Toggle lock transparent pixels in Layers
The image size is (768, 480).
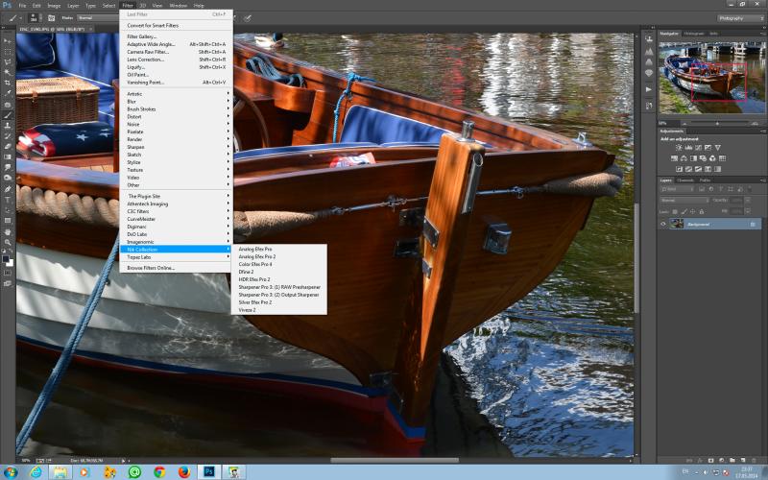click(675, 211)
